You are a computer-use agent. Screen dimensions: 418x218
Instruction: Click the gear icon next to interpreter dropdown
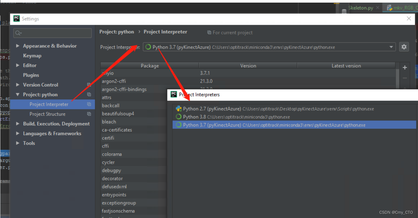click(x=404, y=47)
